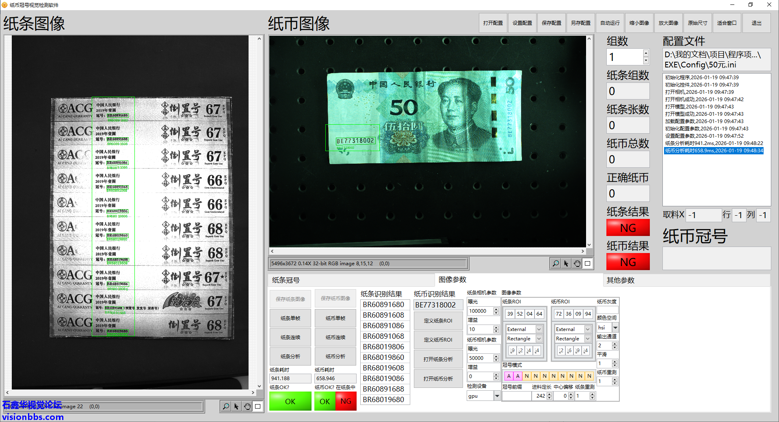Open the 颜色空间 hsi dropdown
779x422 pixels.
615,327
